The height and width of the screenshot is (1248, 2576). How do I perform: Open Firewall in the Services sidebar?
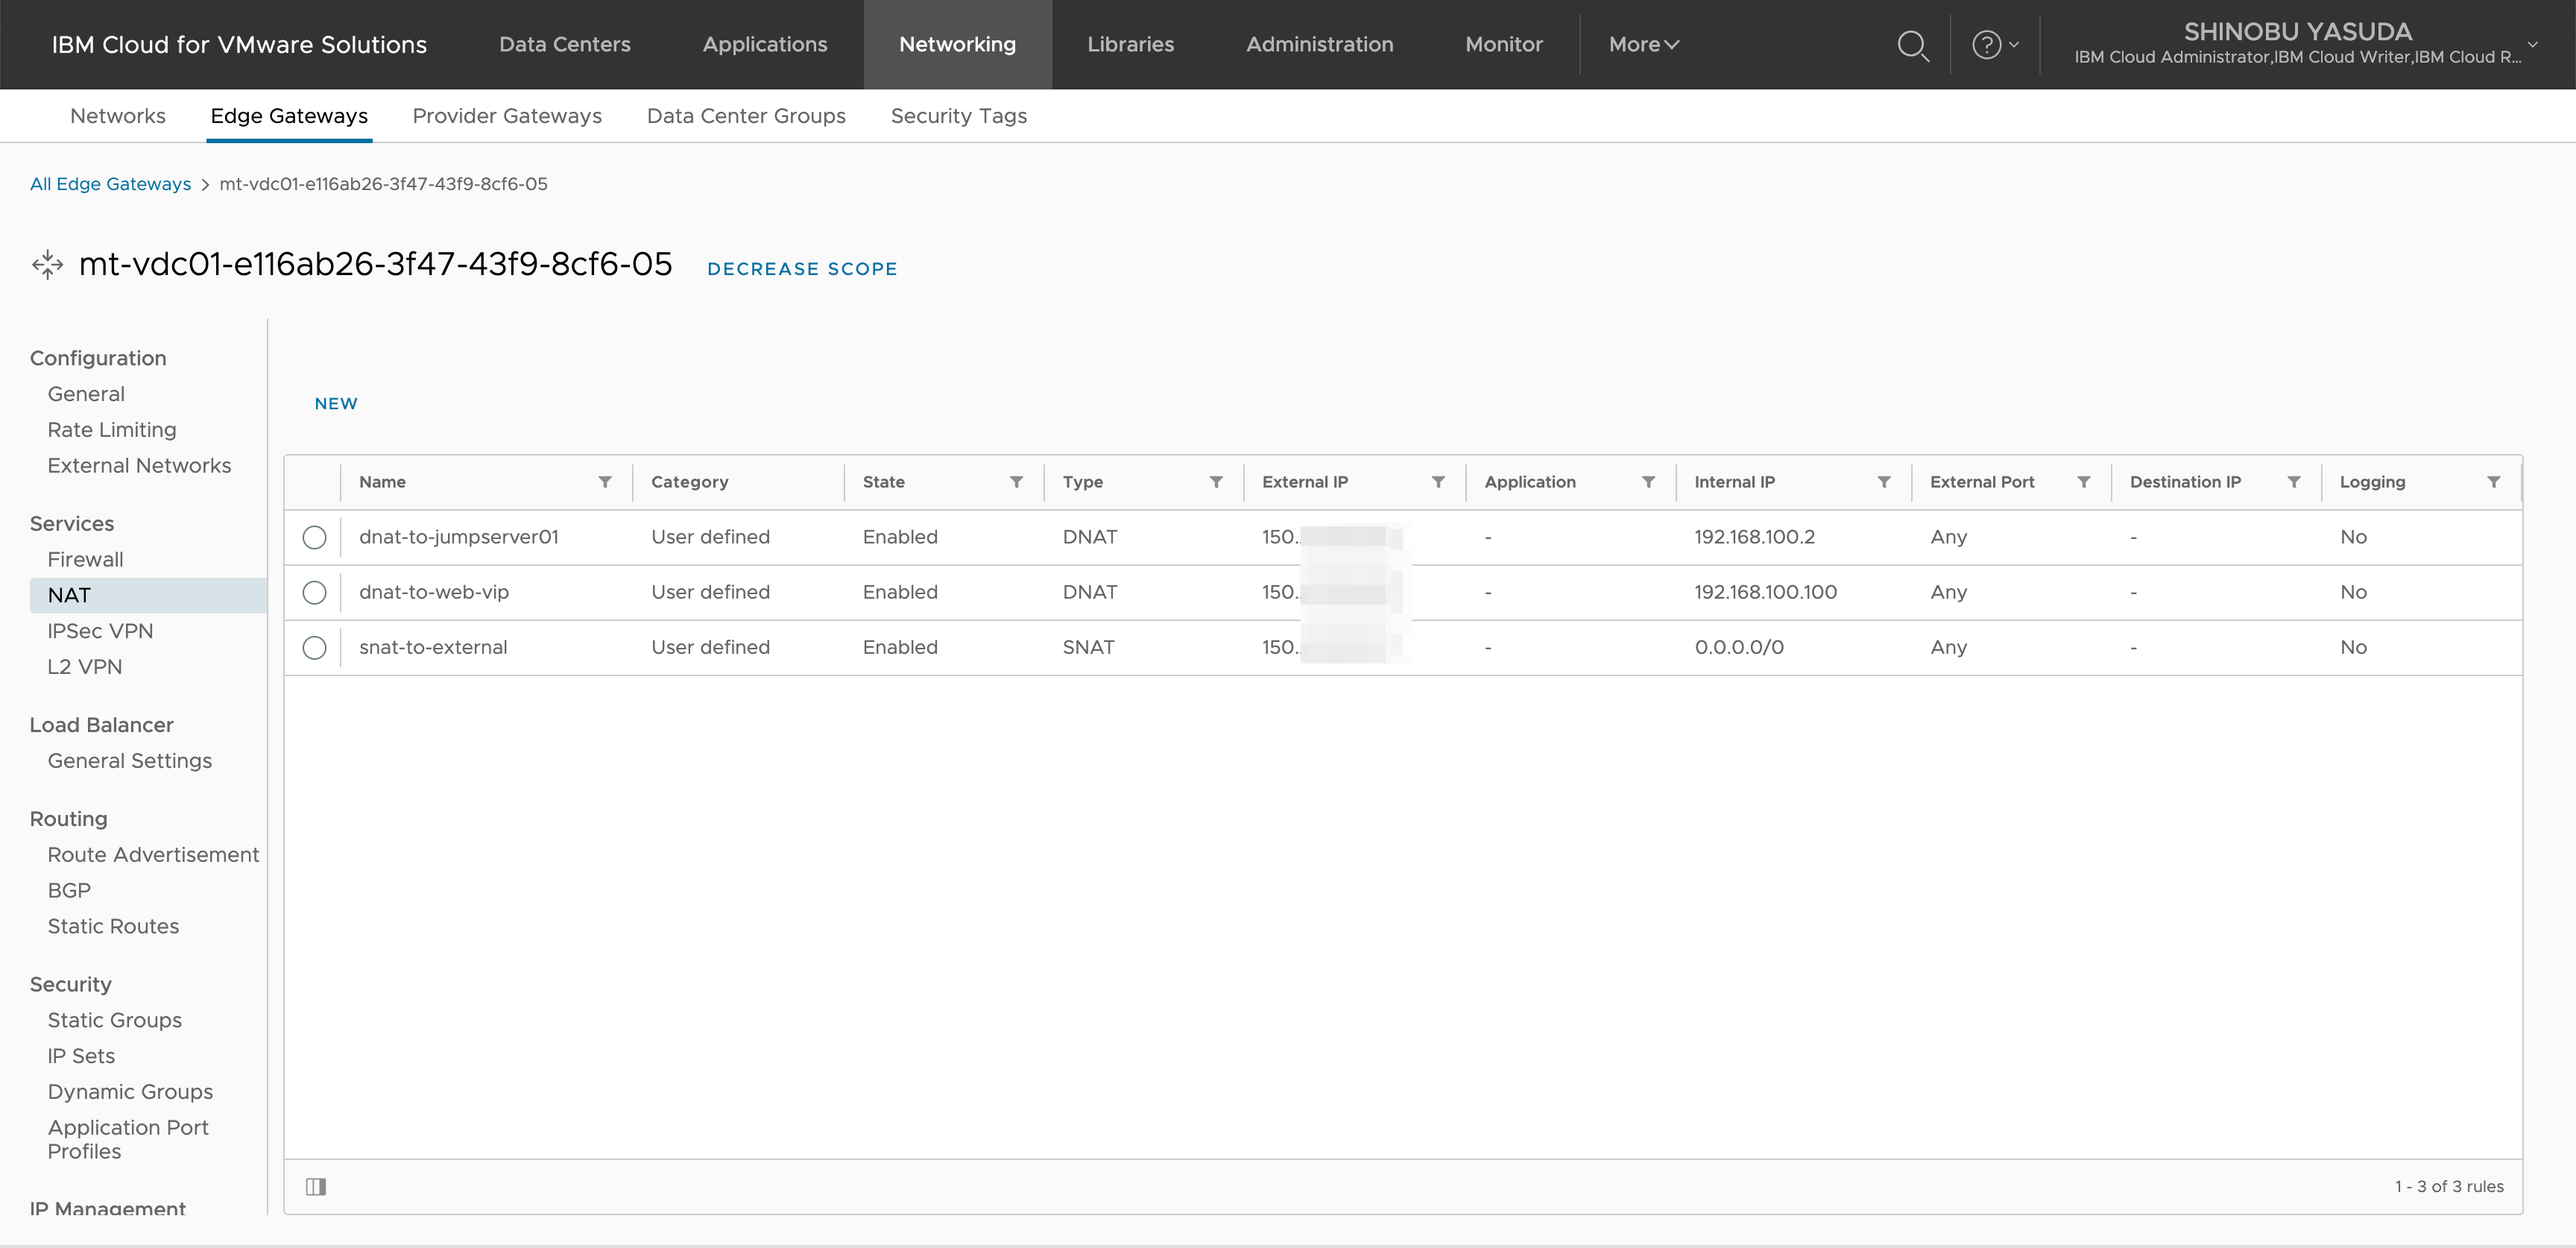pyautogui.click(x=85, y=559)
